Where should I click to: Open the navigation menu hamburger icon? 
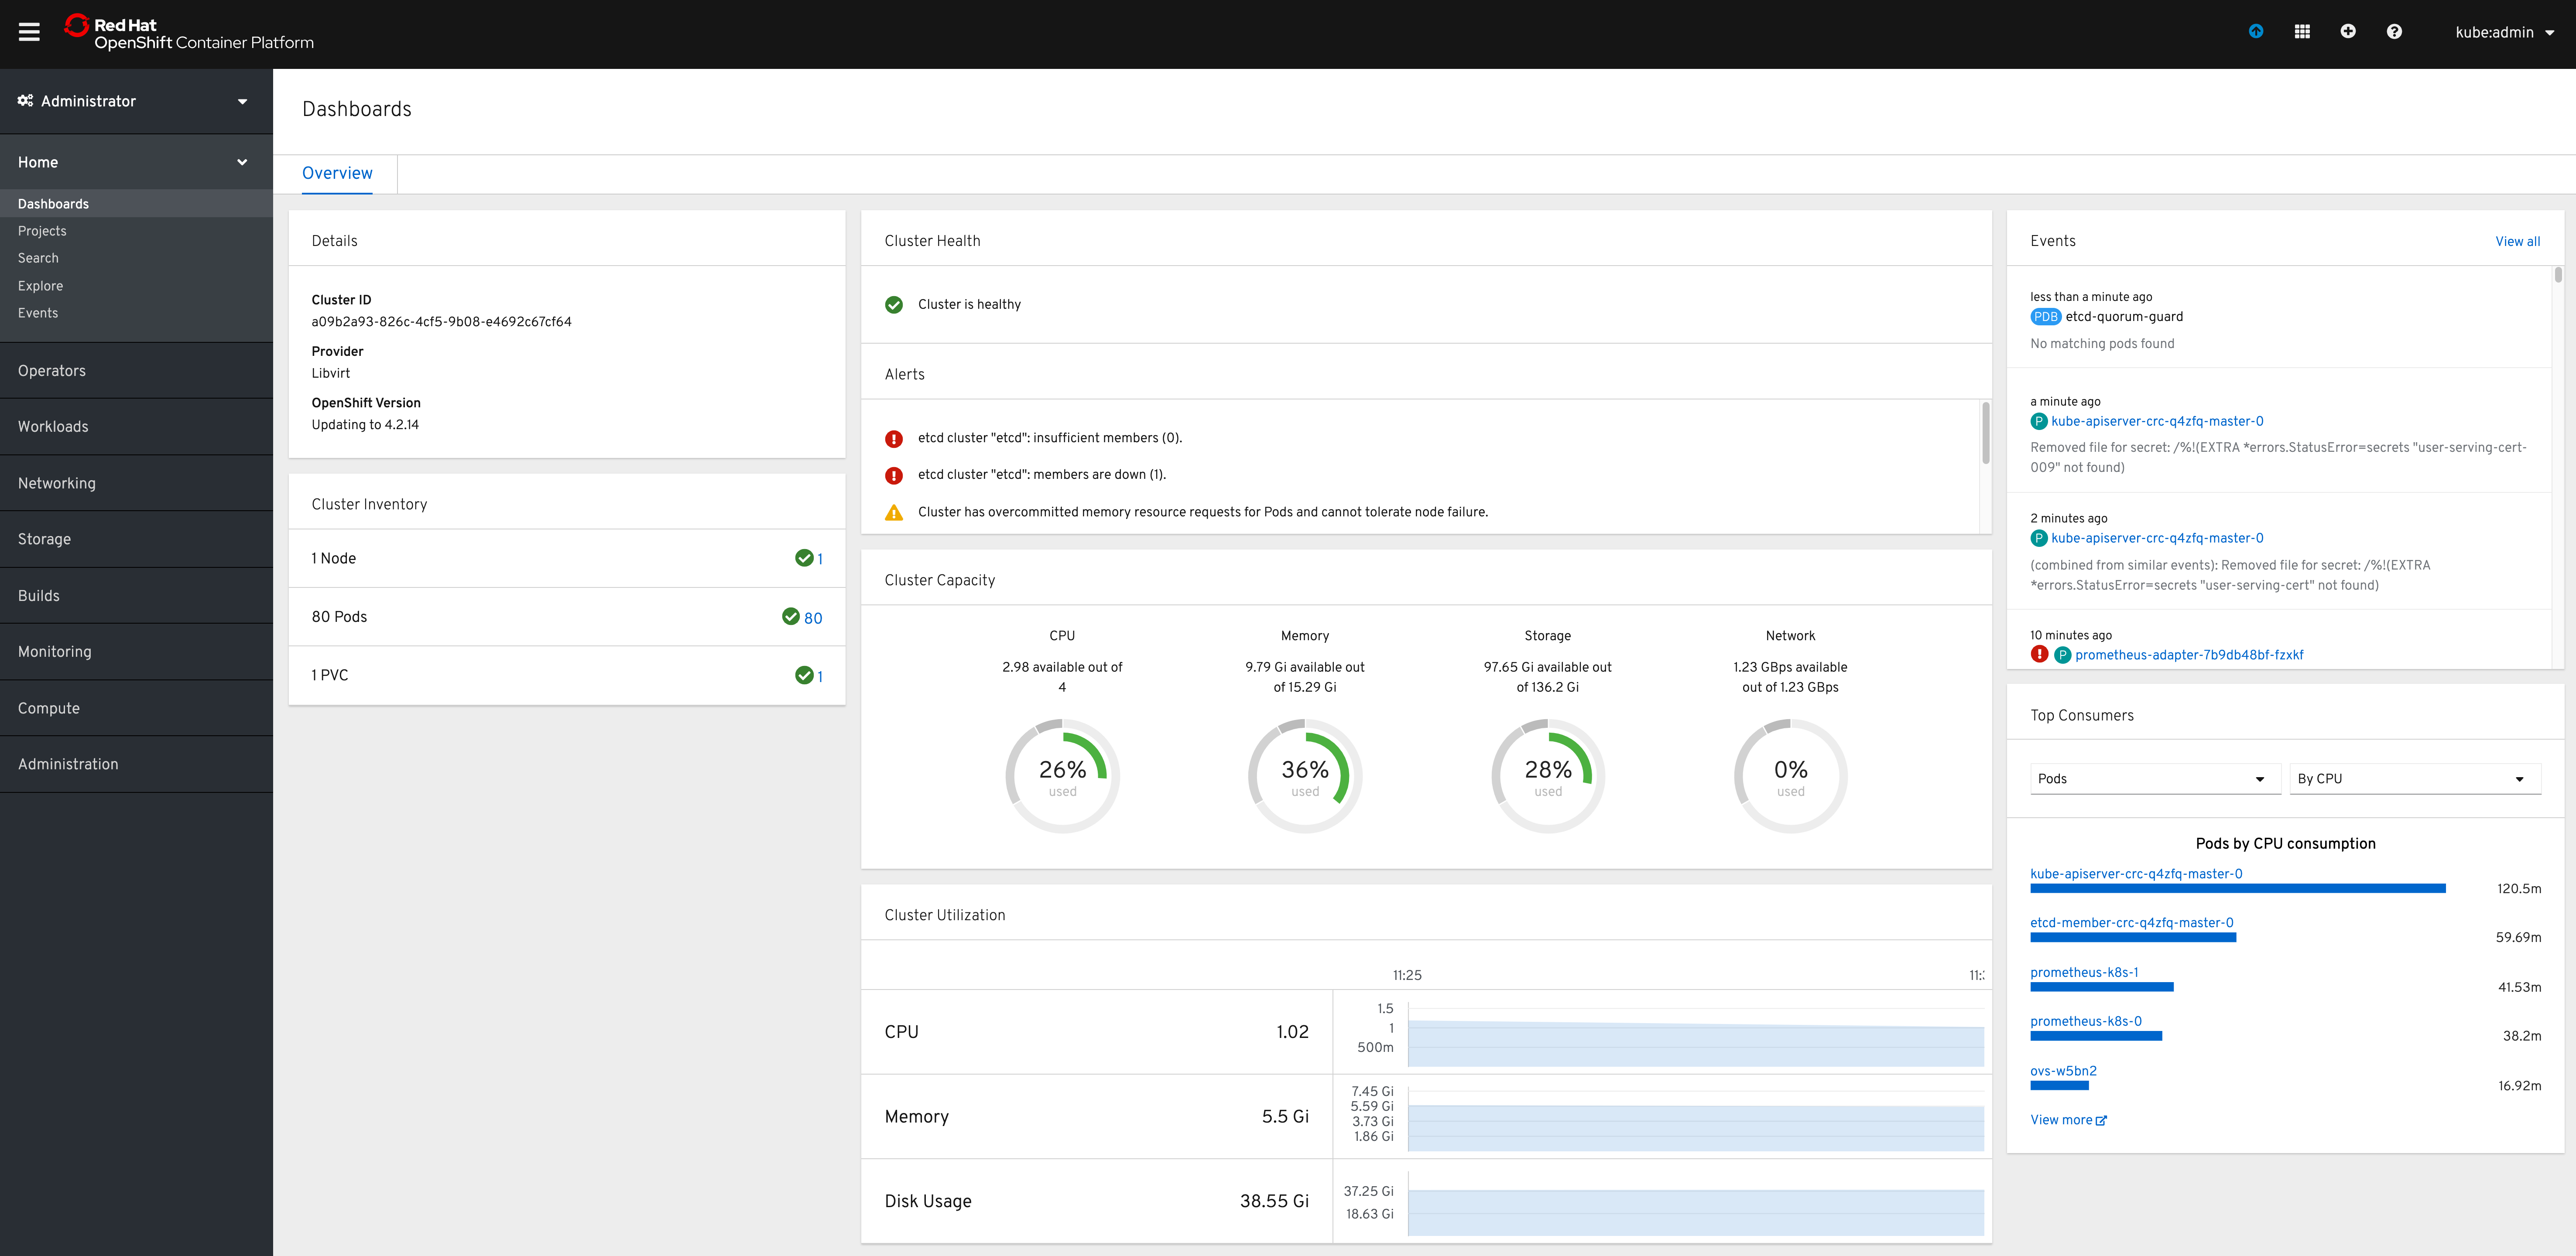coord(29,31)
